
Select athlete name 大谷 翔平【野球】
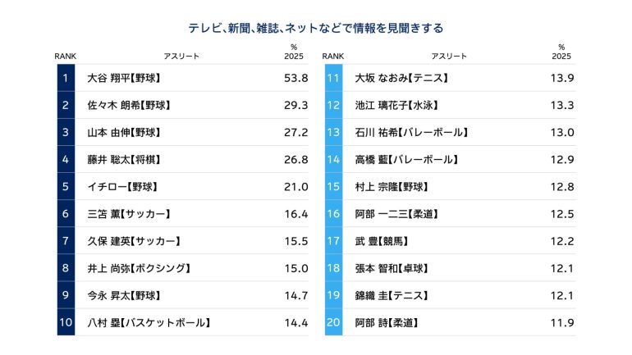pos(123,78)
